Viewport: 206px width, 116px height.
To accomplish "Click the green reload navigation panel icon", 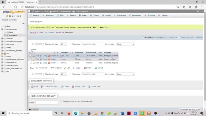I will point(20,16).
